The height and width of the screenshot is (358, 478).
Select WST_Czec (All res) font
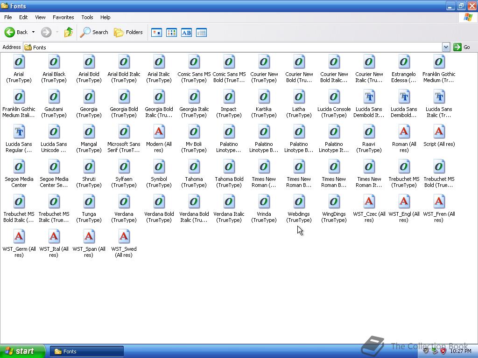369,202
